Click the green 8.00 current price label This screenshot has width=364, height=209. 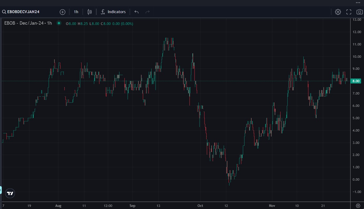click(356, 81)
